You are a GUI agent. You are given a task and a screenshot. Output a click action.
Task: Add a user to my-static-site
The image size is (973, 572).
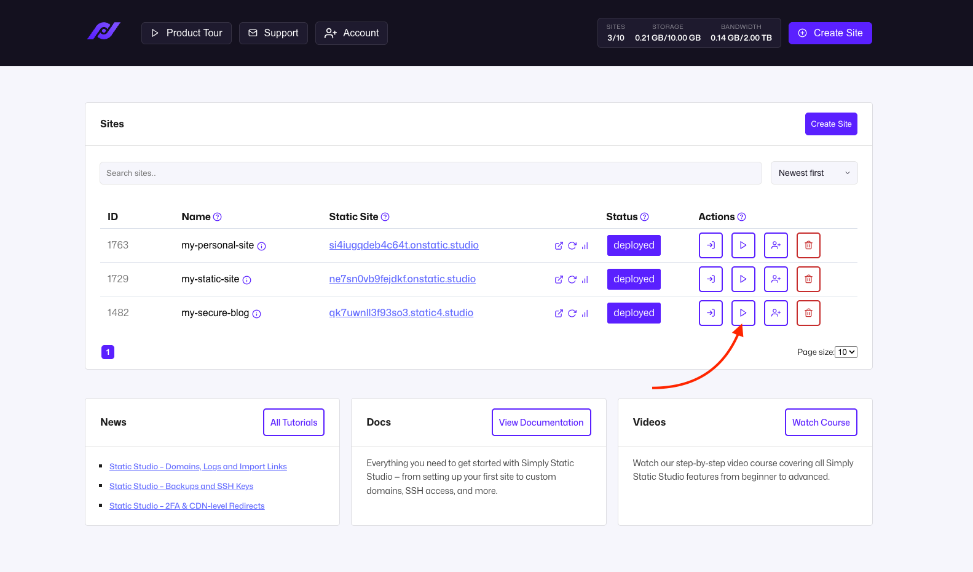776,279
